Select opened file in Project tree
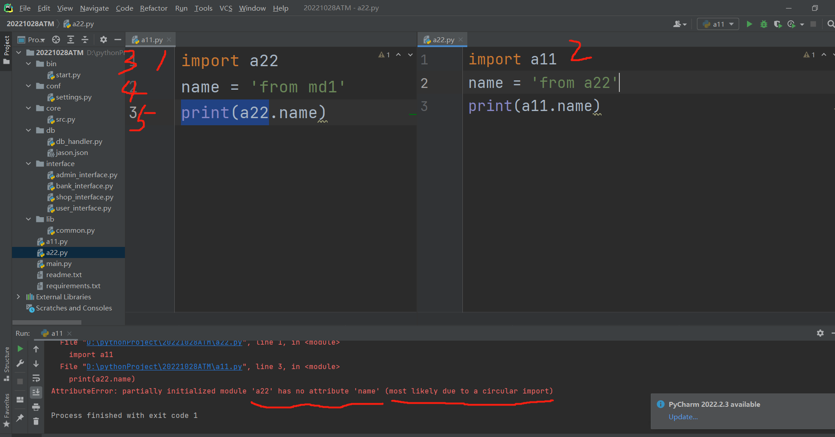This screenshot has height=437, width=835. (x=56, y=40)
